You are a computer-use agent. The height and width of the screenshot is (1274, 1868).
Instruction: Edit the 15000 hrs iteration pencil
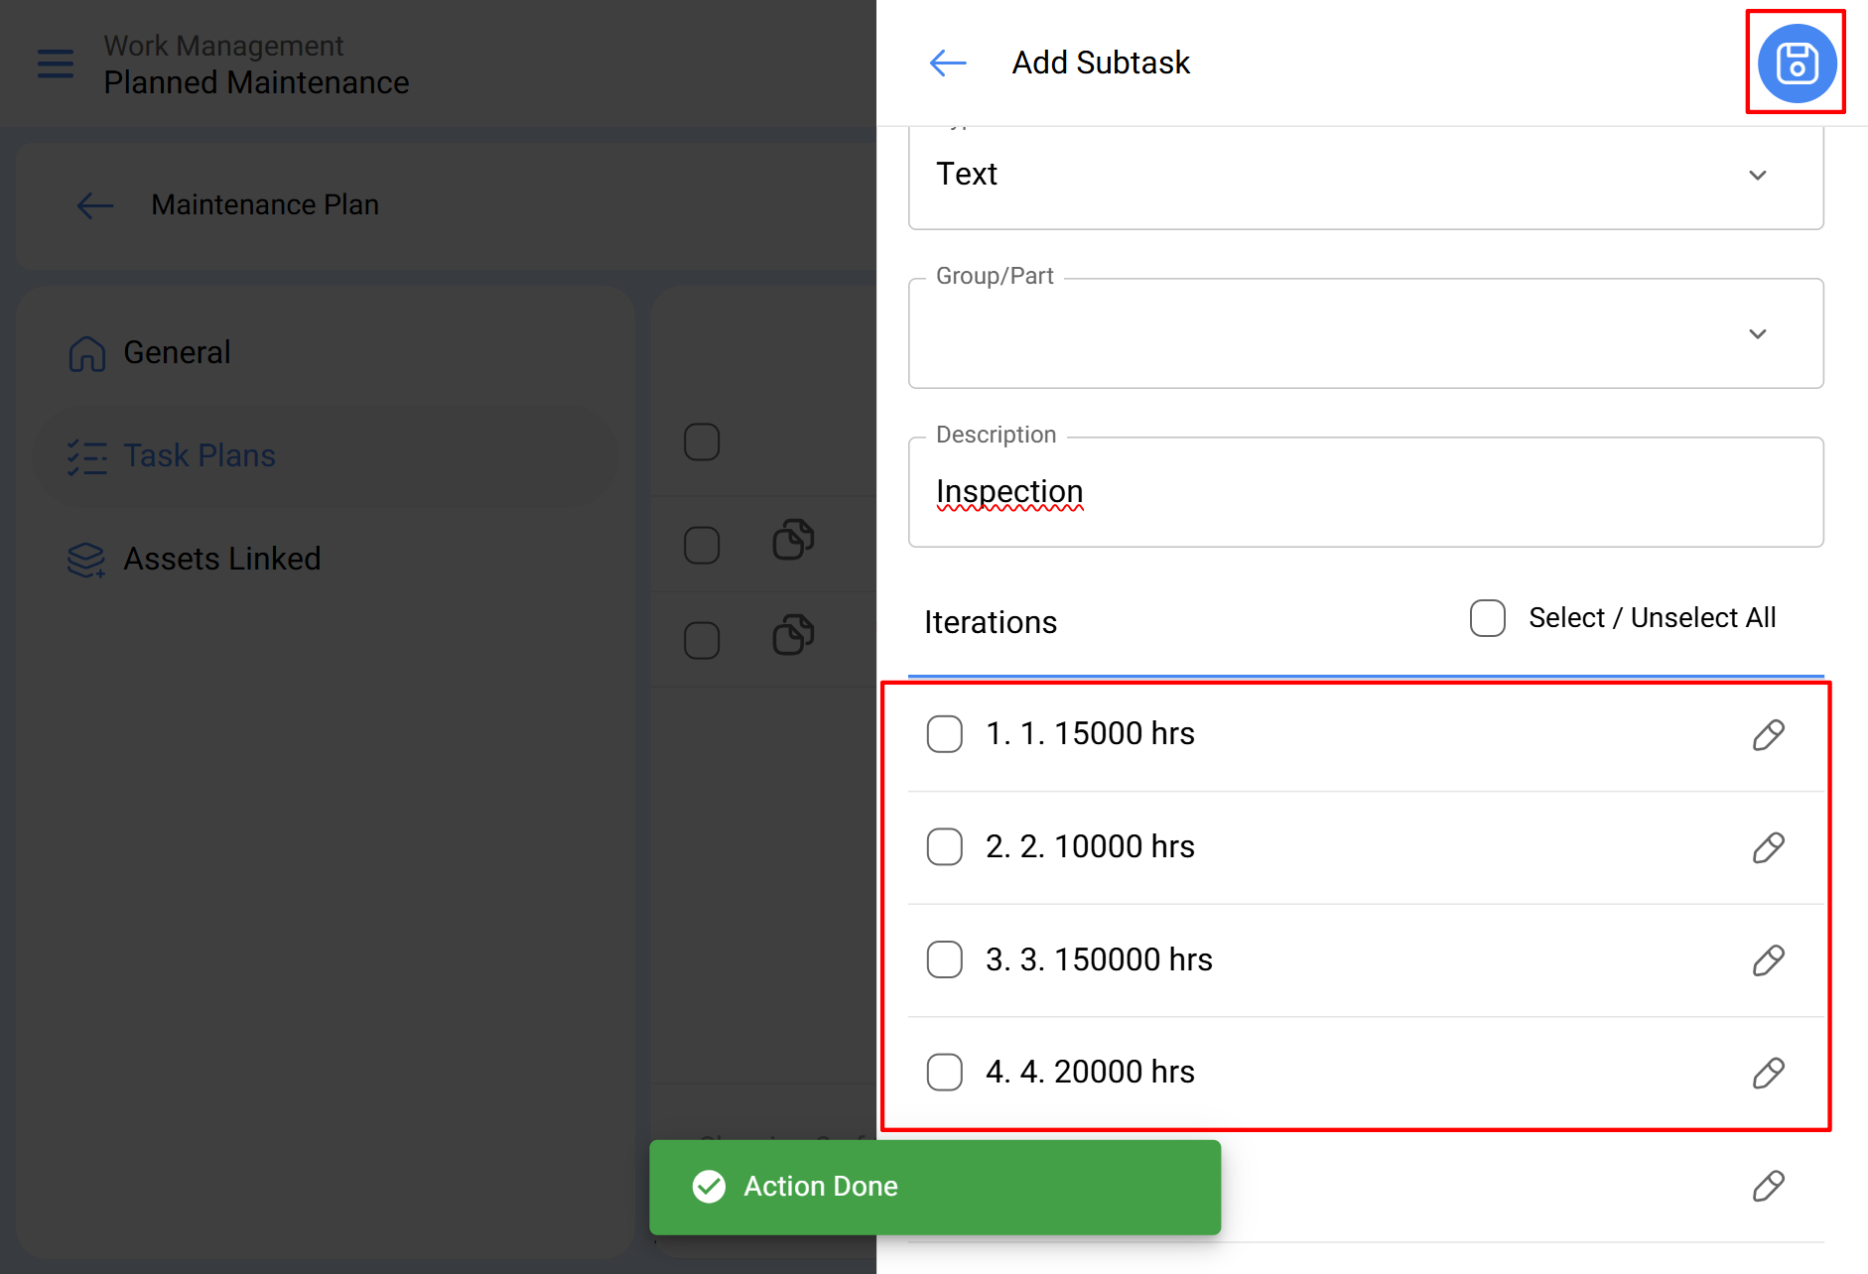click(x=1768, y=735)
